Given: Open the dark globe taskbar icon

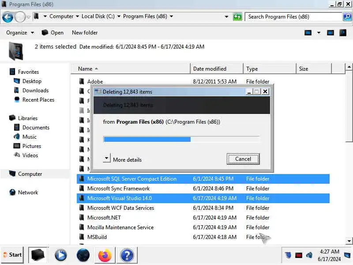Looking at the screenshot, I should coord(83,255).
